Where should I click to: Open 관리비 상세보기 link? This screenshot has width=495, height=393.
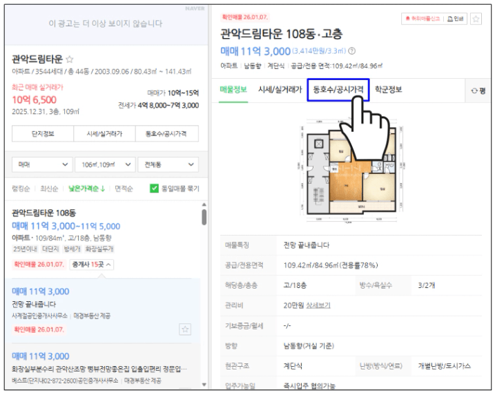(318, 305)
